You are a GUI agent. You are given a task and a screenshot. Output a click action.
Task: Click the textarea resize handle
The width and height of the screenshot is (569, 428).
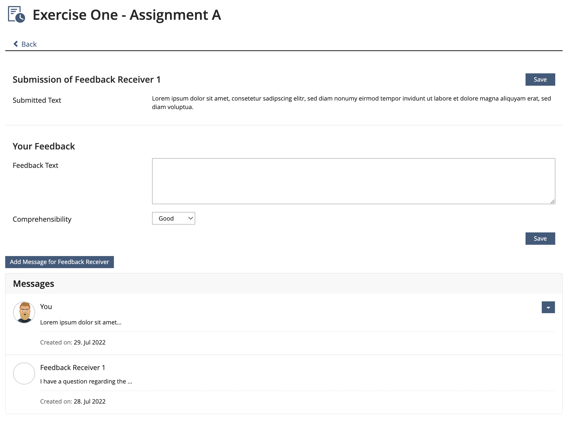[552, 202]
